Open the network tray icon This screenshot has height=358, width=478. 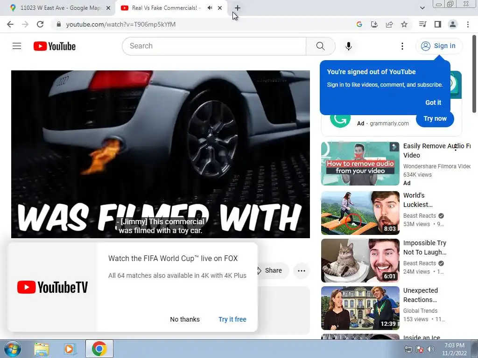pyautogui.click(x=408, y=349)
